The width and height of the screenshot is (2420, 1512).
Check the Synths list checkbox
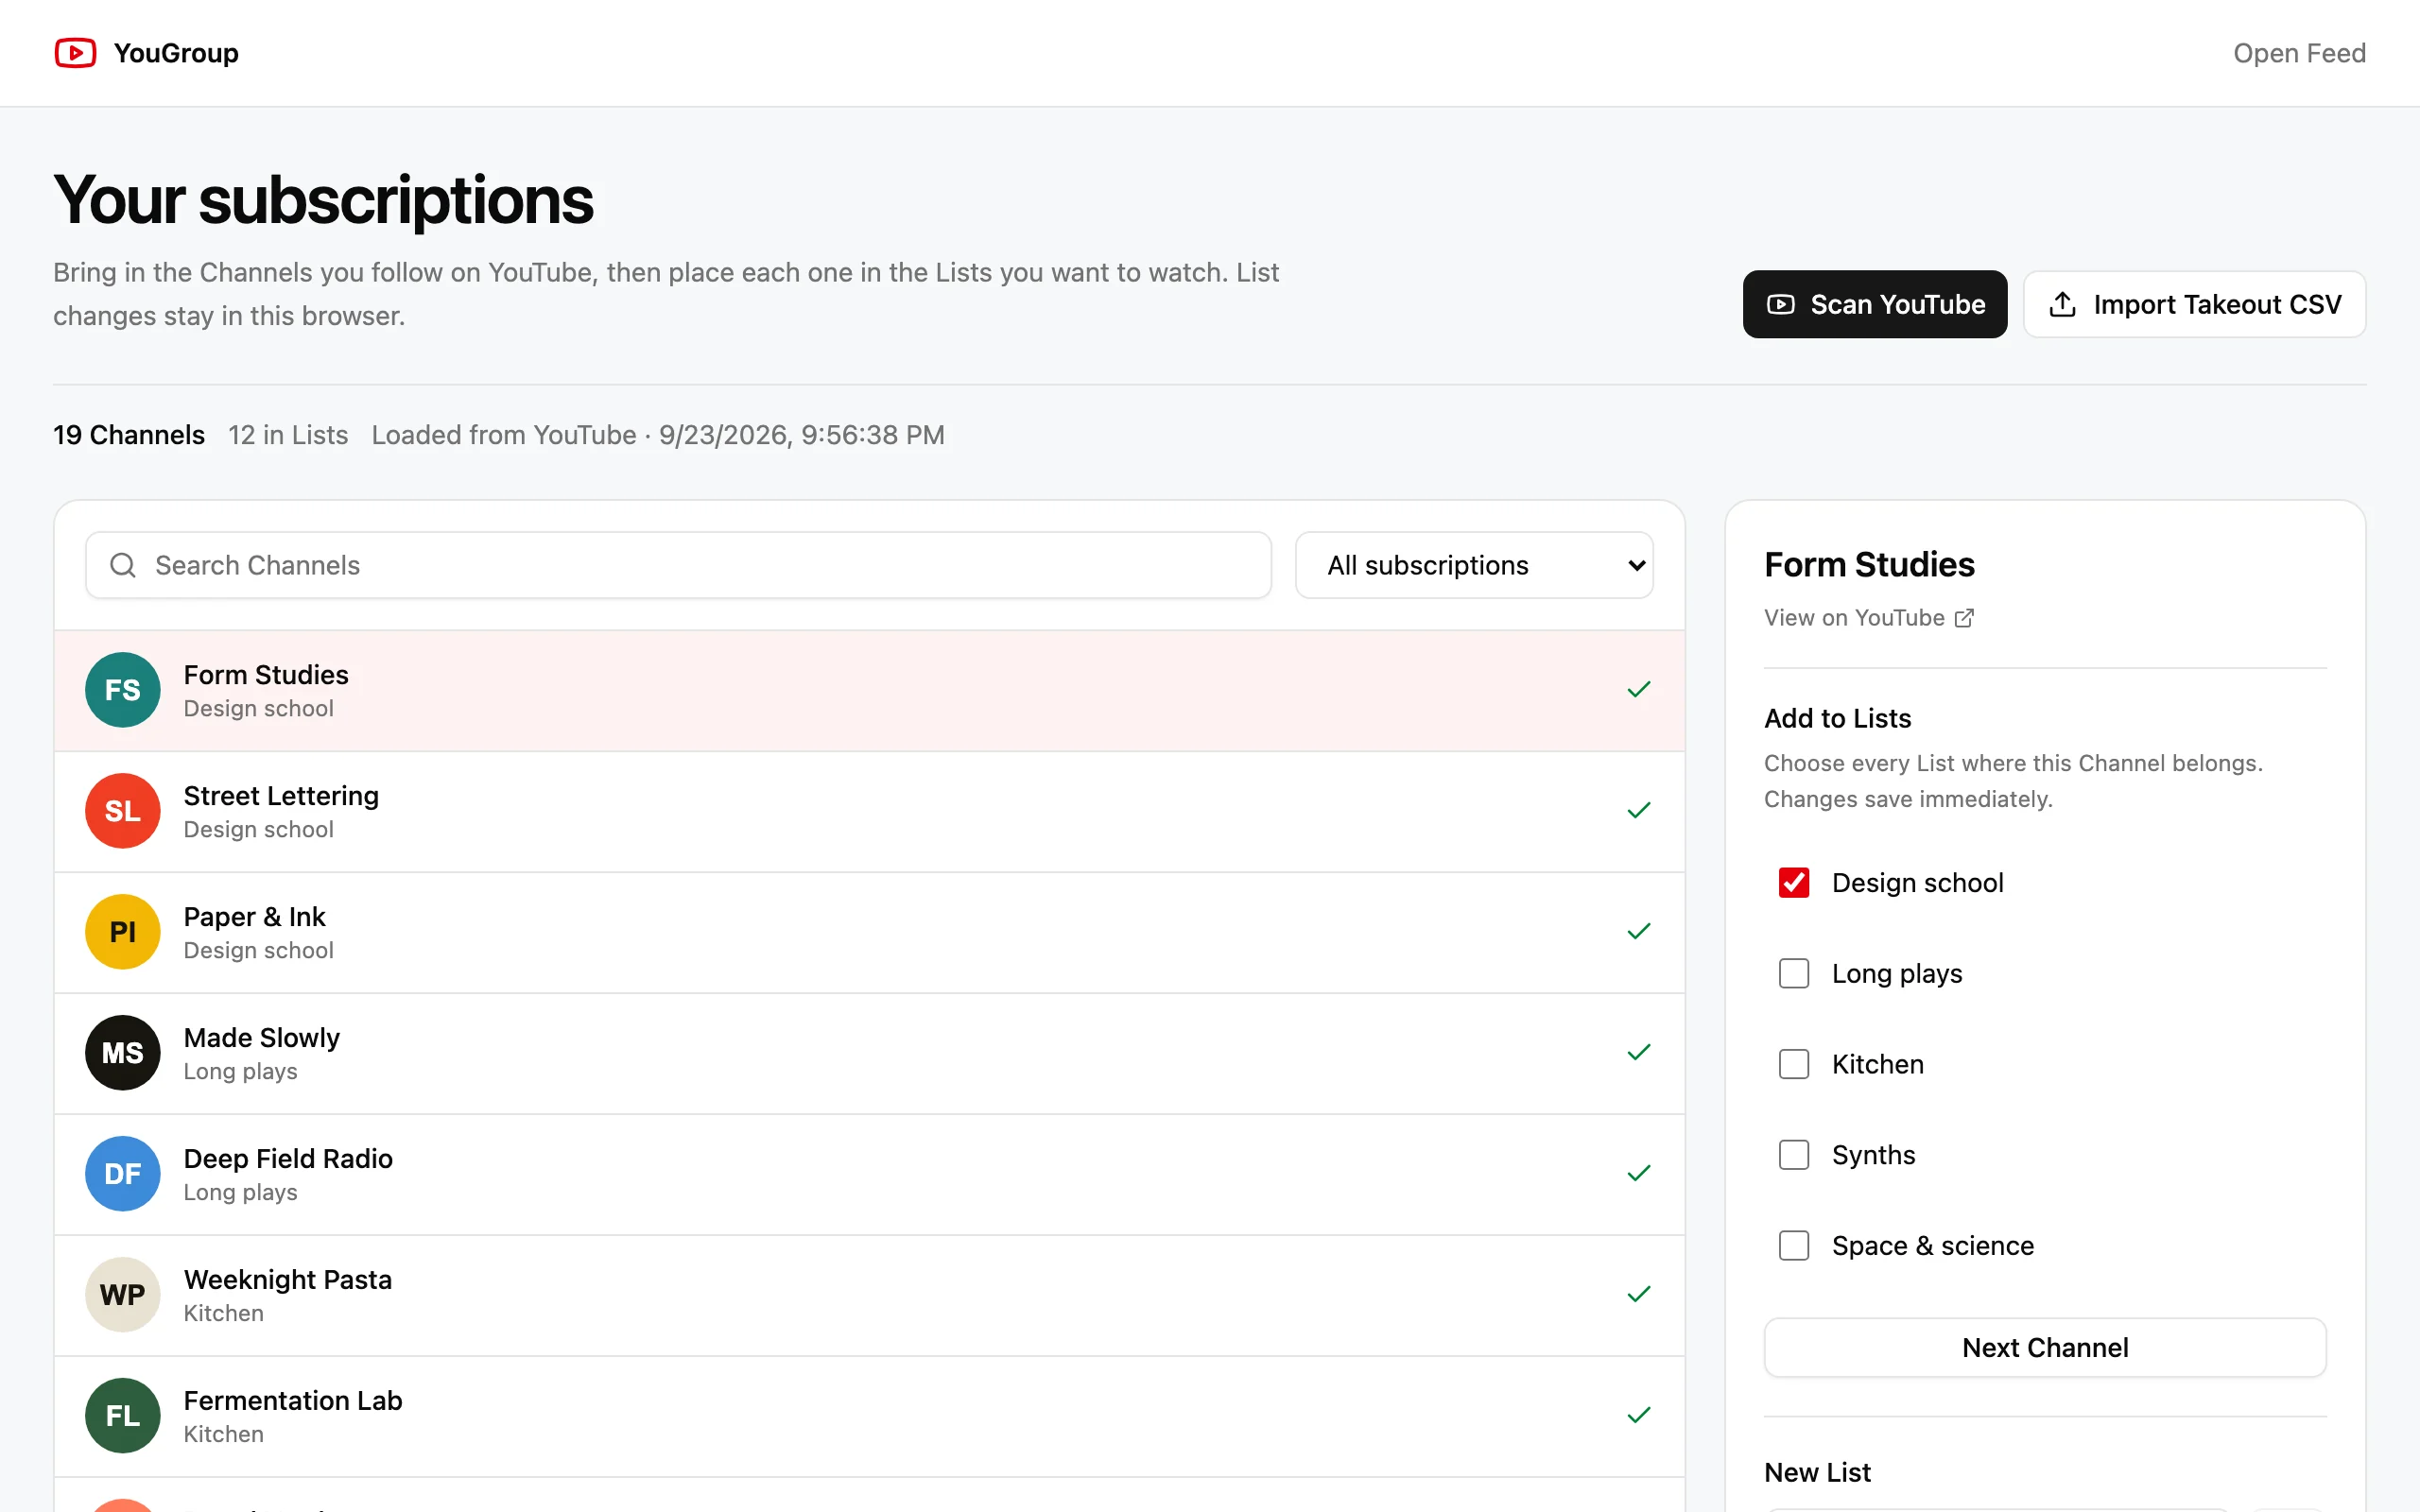[1794, 1155]
